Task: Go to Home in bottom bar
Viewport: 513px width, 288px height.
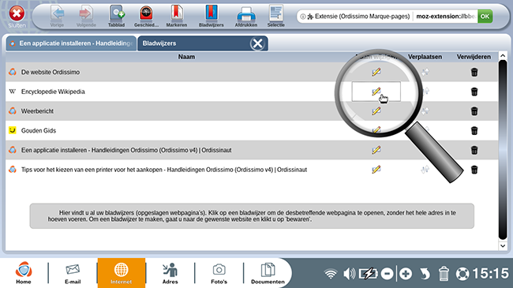Action: pyautogui.click(x=24, y=273)
